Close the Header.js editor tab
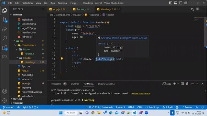 tap(119, 9)
